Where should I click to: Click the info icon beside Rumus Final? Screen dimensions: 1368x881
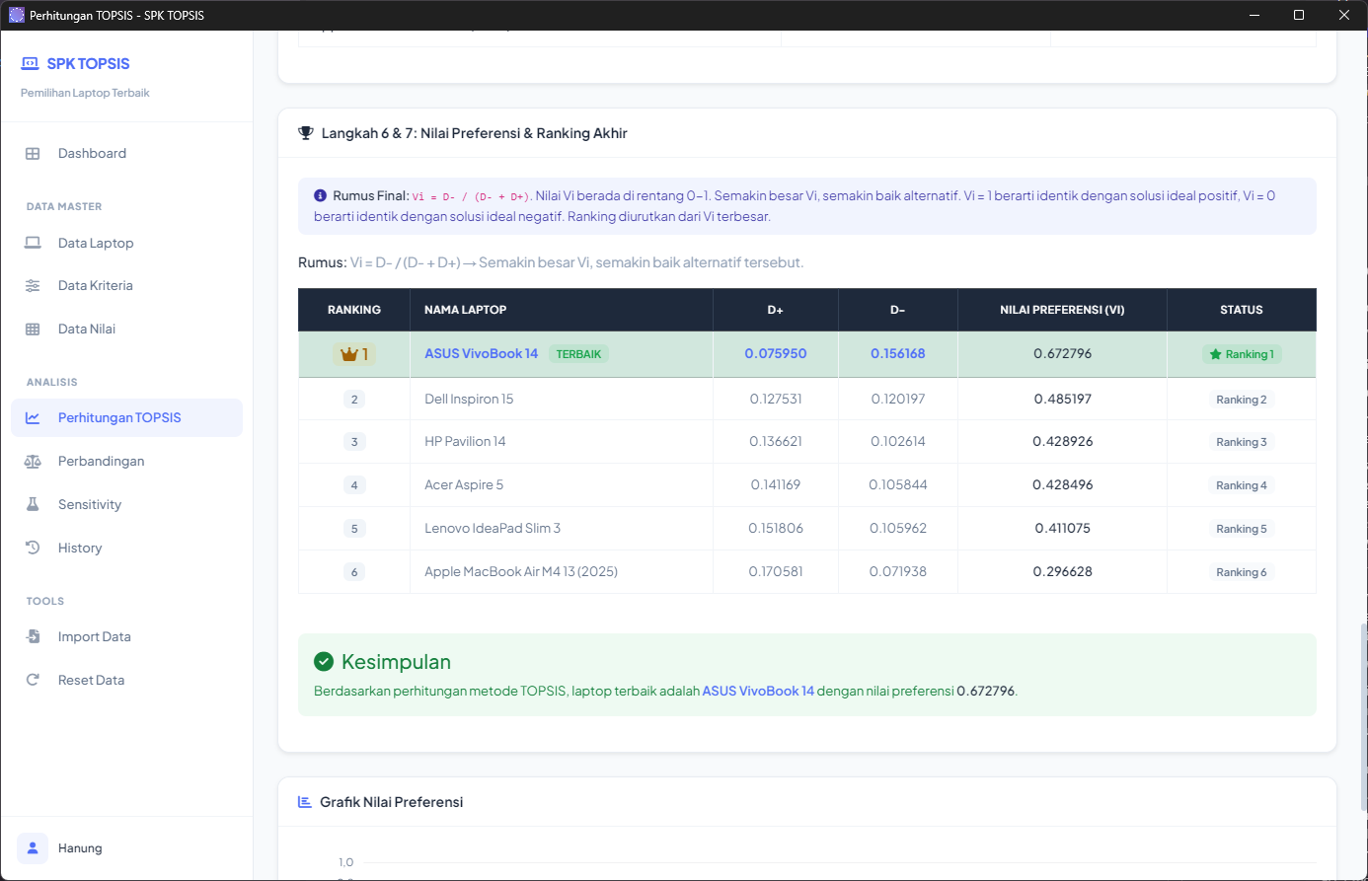click(x=320, y=195)
